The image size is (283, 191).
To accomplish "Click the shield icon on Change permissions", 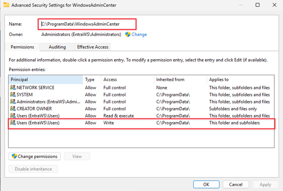I will tap(14, 156).
